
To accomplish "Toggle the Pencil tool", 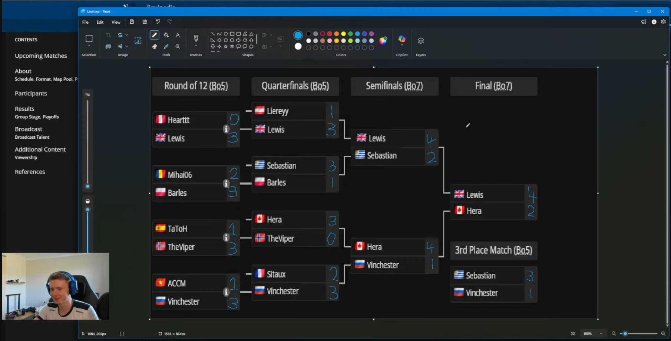I will tap(155, 35).
